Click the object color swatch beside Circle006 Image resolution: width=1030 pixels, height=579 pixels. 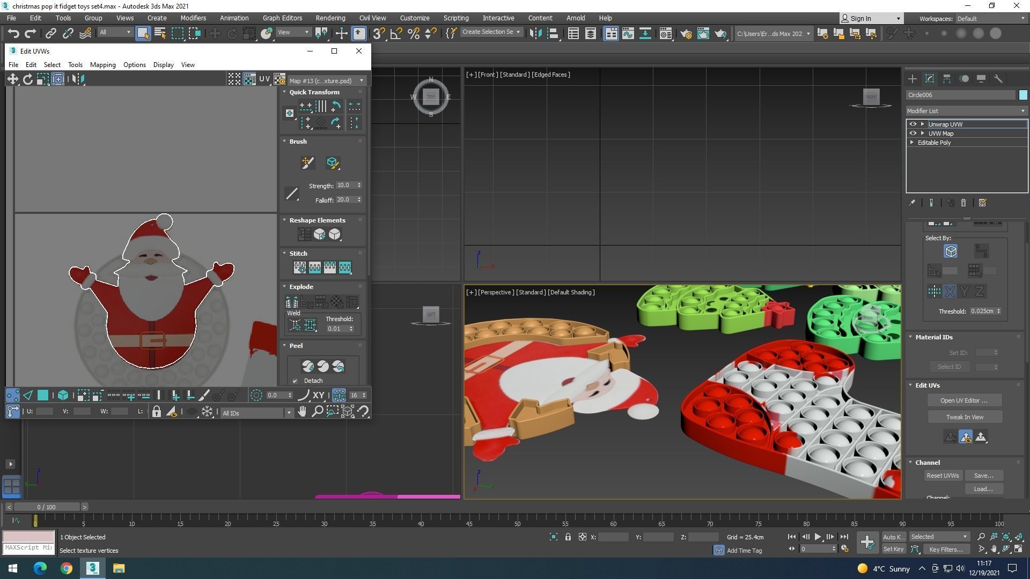click(1022, 95)
